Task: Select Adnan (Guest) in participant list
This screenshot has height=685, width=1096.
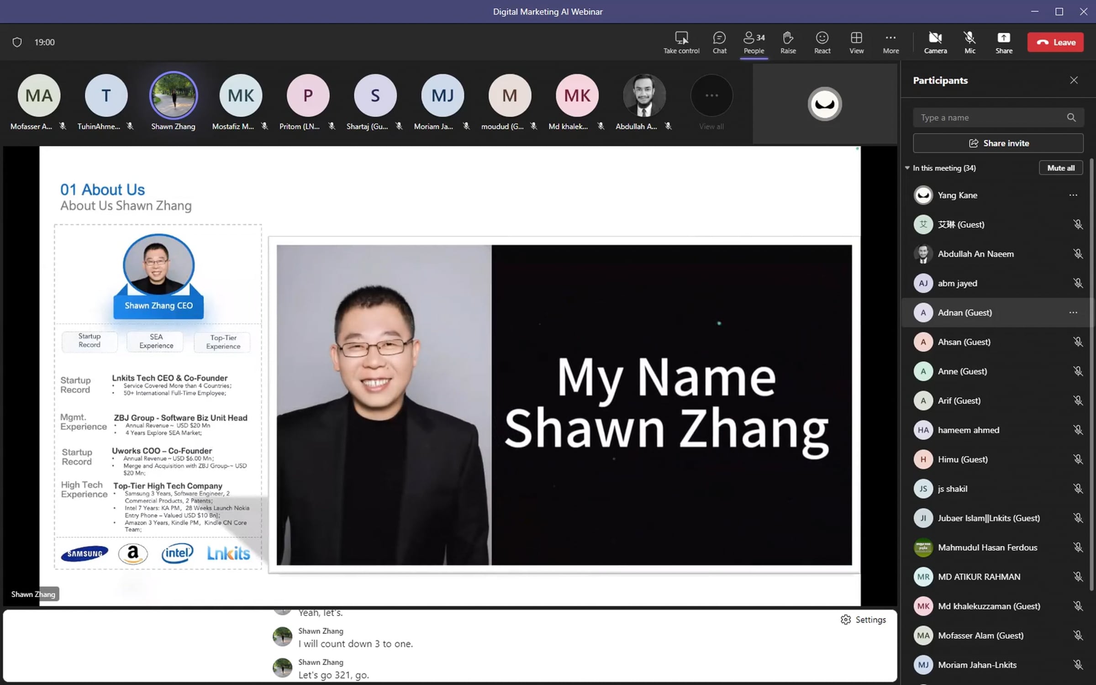Action: pos(964,313)
